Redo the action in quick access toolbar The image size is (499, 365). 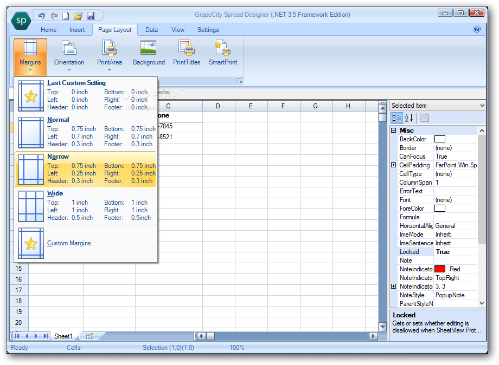54,16
